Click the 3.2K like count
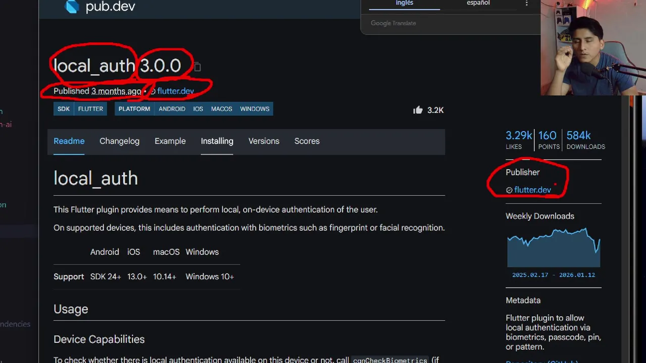646x363 pixels. [x=436, y=110]
